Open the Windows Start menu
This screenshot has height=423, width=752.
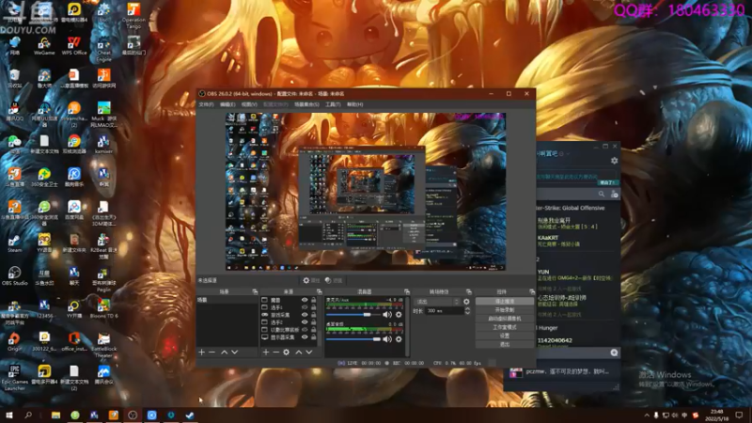point(9,415)
